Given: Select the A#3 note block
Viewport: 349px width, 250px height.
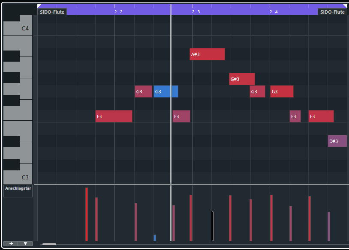Looking at the screenshot, I should pyautogui.click(x=207, y=54).
